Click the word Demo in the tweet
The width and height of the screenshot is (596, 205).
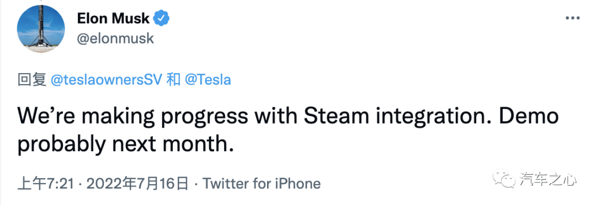pos(526,117)
